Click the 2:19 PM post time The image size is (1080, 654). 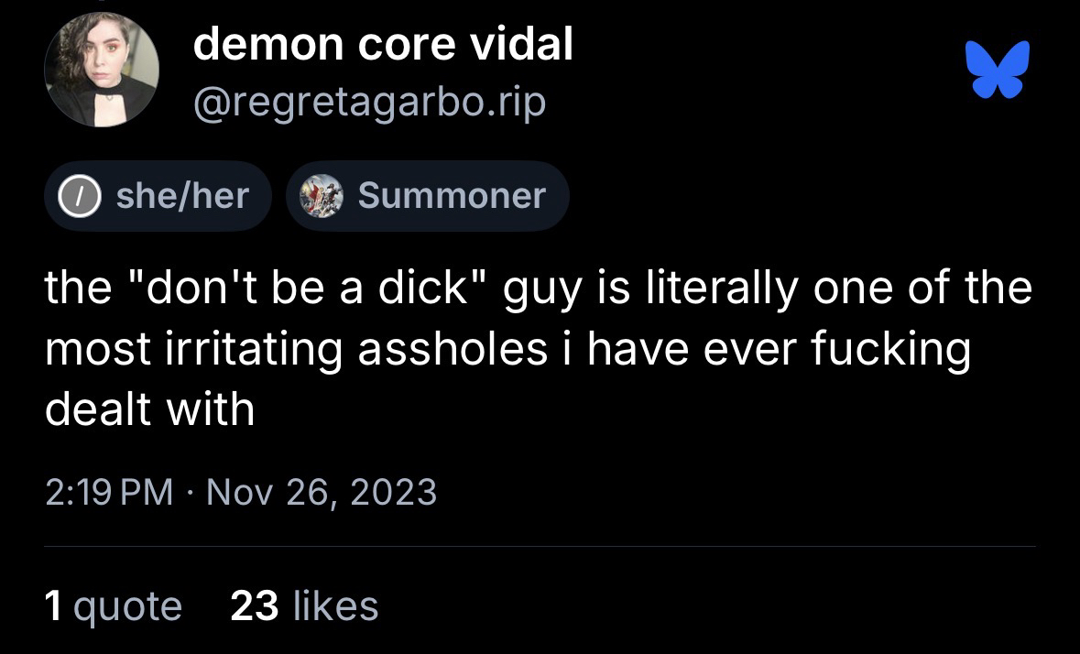click(108, 493)
